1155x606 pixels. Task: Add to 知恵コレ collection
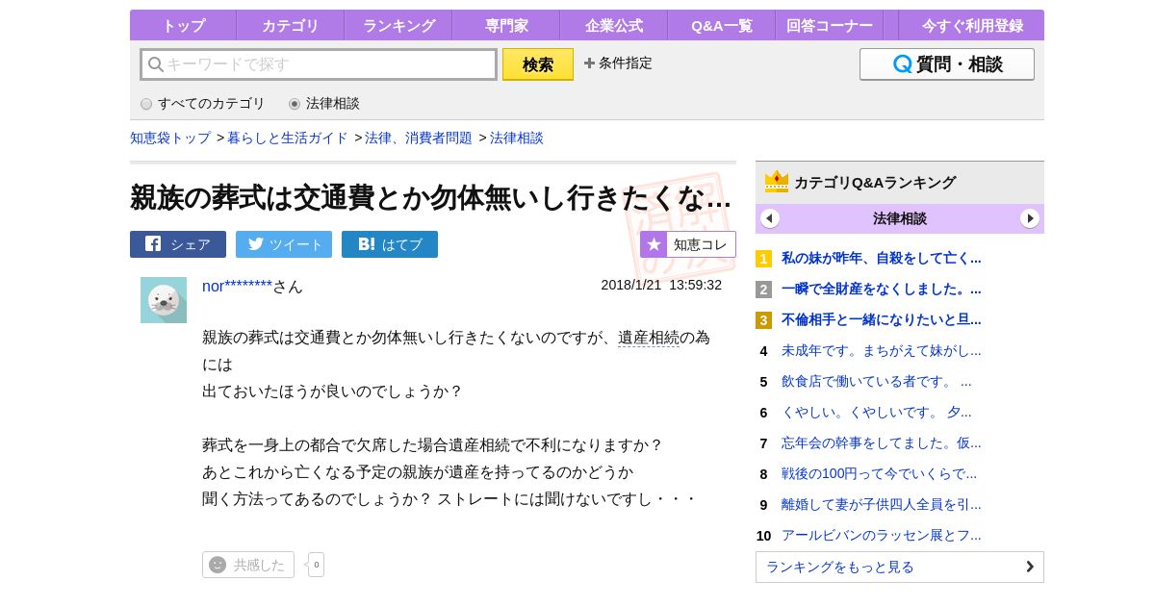point(688,244)
